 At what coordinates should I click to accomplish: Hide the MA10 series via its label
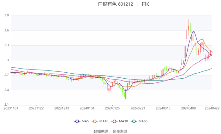point(104,121)
